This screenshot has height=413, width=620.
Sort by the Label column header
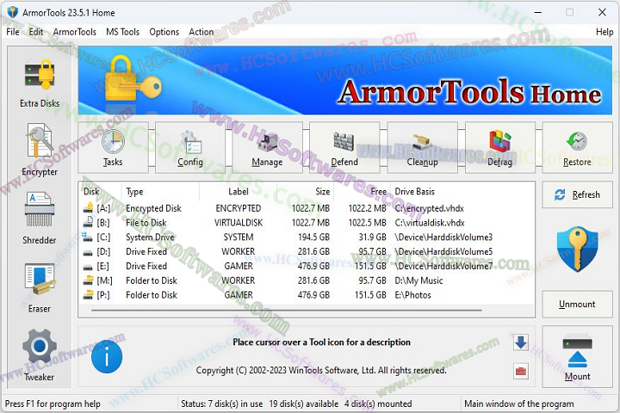pyautogui.click(x=239, y=191)
